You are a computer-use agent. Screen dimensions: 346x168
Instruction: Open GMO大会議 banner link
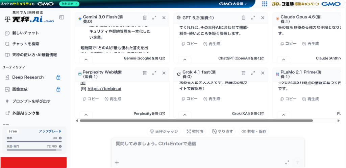(x=233, y=4)
